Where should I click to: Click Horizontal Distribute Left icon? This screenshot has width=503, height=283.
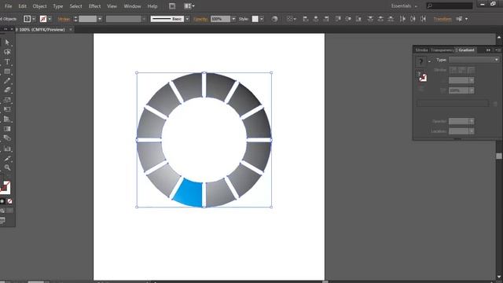click(x=402, y=19)
